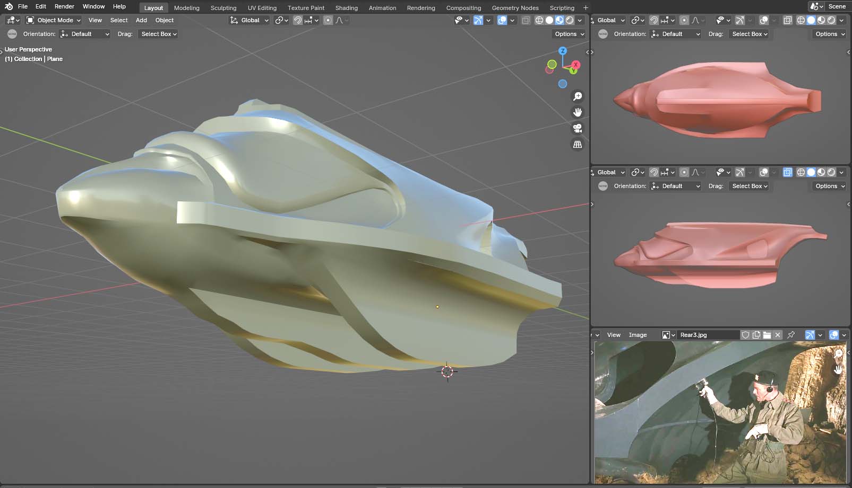Open the Render menu

(x=64, y=6)
